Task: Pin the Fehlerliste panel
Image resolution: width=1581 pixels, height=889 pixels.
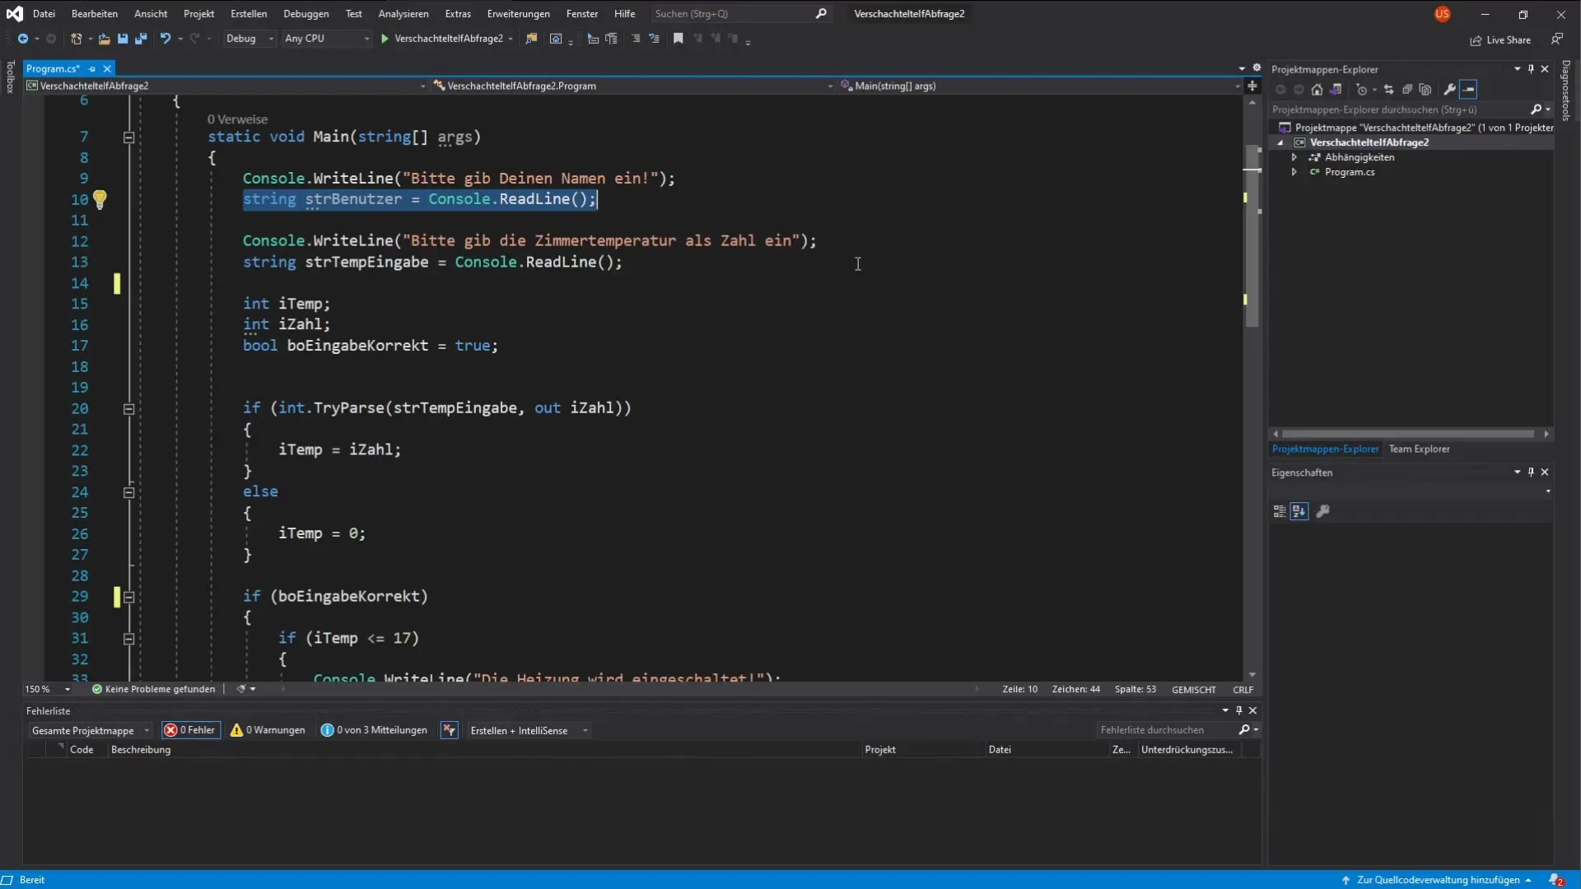Action: (x=1238, y=710)
